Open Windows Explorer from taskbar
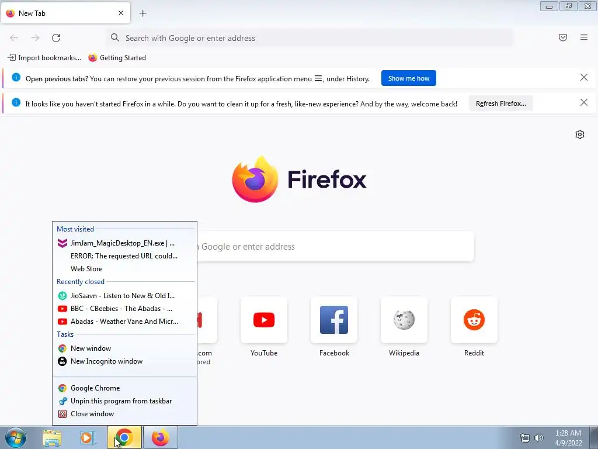 click(52, 438)
